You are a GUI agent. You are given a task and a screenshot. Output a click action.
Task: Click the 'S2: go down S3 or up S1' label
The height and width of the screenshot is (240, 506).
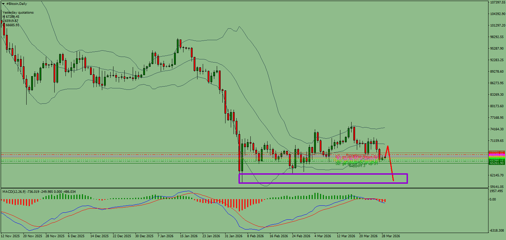pyautogui.click(x=356, y=163)
